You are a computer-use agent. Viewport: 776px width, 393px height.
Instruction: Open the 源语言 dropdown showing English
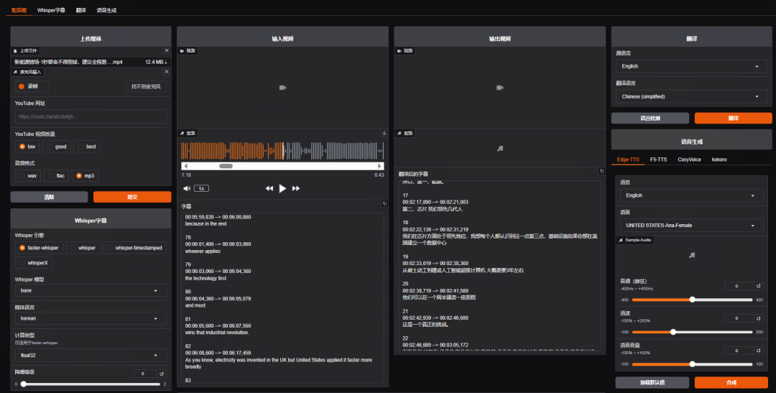tap(691, 66)
